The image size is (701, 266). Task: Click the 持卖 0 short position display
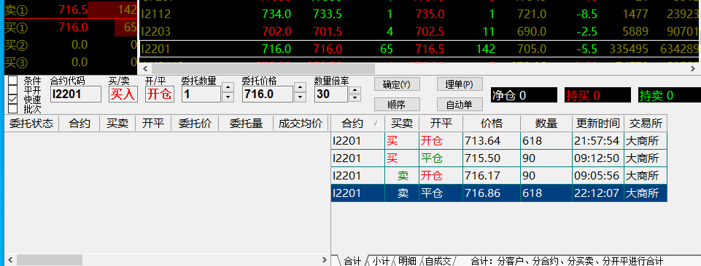669,95
